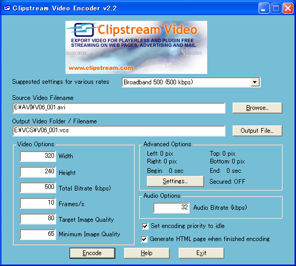
Task: Uncheck Generate HTML page when finished encoding
Action: click(x=144, y=239)
